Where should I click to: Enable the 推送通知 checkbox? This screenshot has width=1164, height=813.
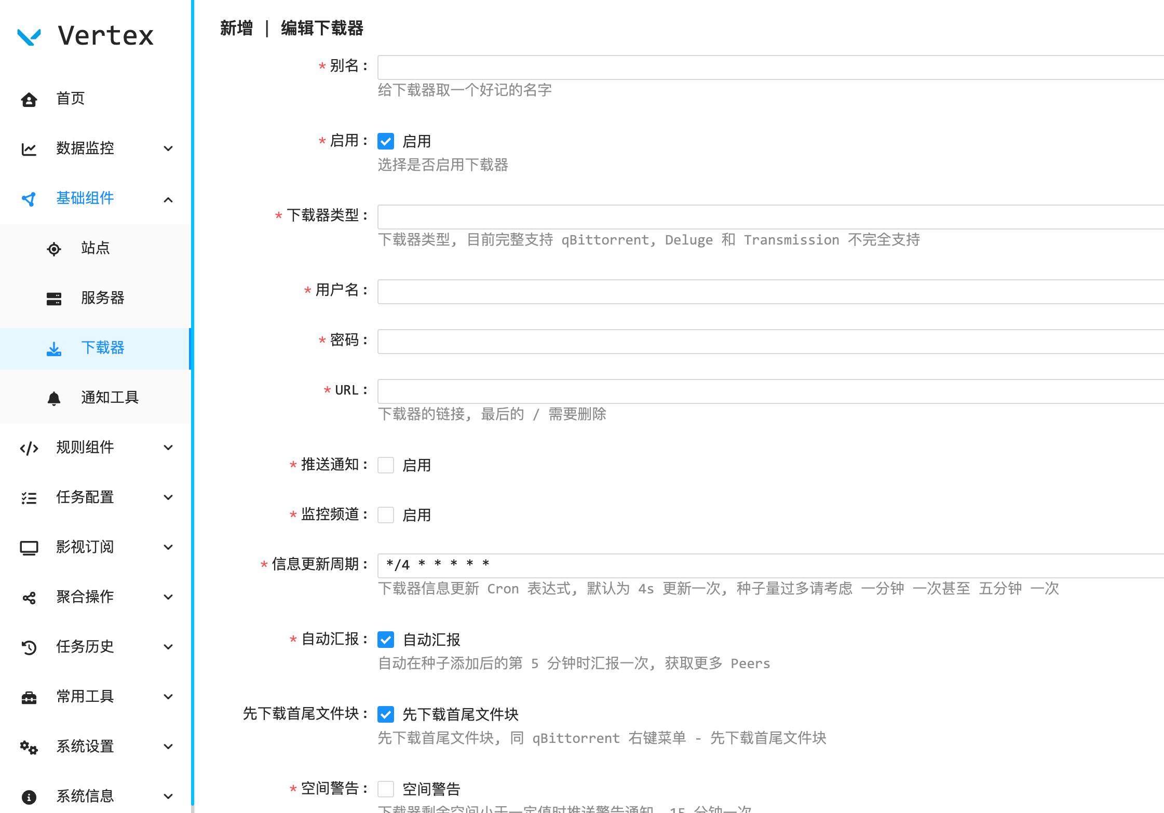[386, 465]
